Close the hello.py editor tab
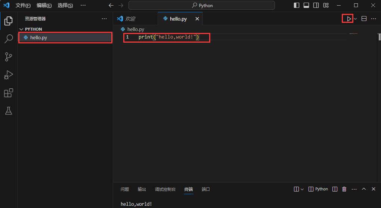This screenshot has height=208, width=381. tap(197, 19)
